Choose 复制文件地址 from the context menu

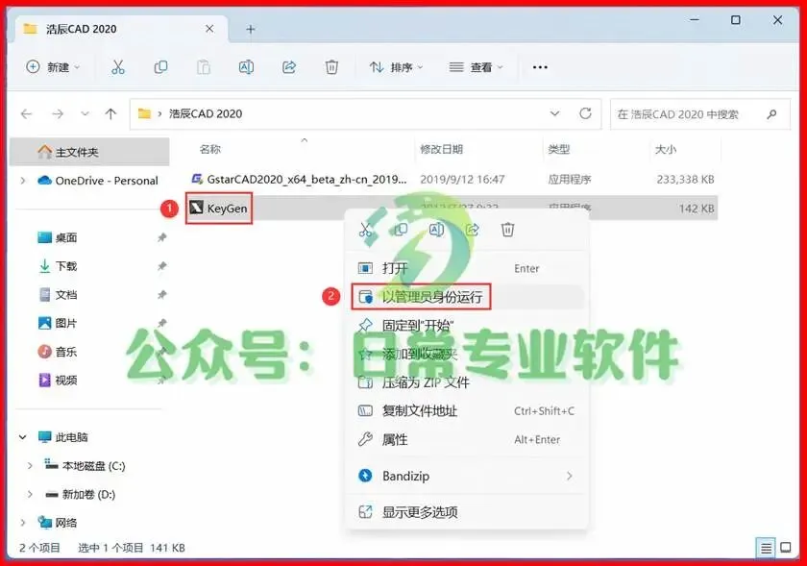point(467,411)
